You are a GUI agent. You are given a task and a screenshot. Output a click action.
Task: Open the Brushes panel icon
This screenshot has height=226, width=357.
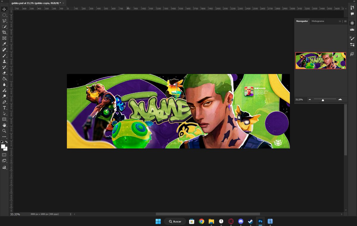pos(352,45)
